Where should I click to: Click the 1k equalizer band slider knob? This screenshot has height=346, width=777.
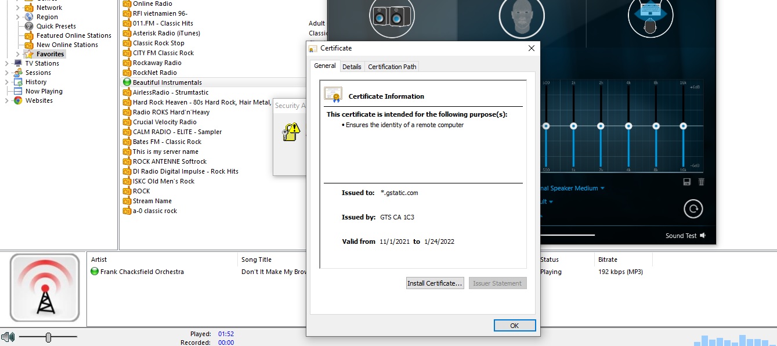573,126
